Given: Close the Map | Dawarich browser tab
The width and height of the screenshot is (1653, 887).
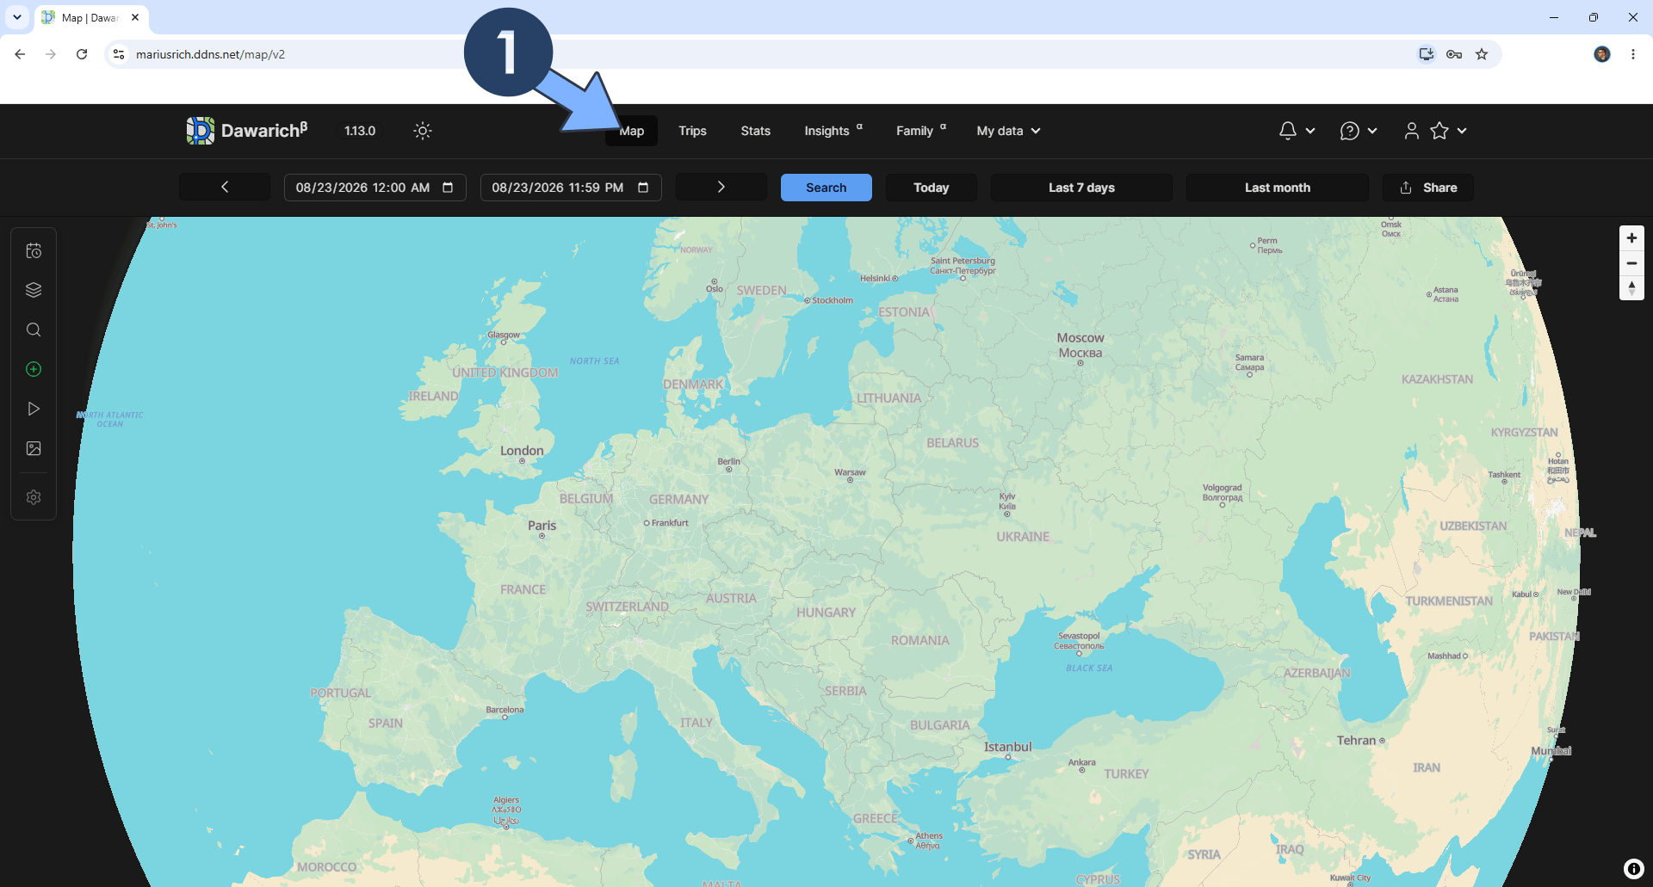Looking at the screenshot, I should point(135,17).
